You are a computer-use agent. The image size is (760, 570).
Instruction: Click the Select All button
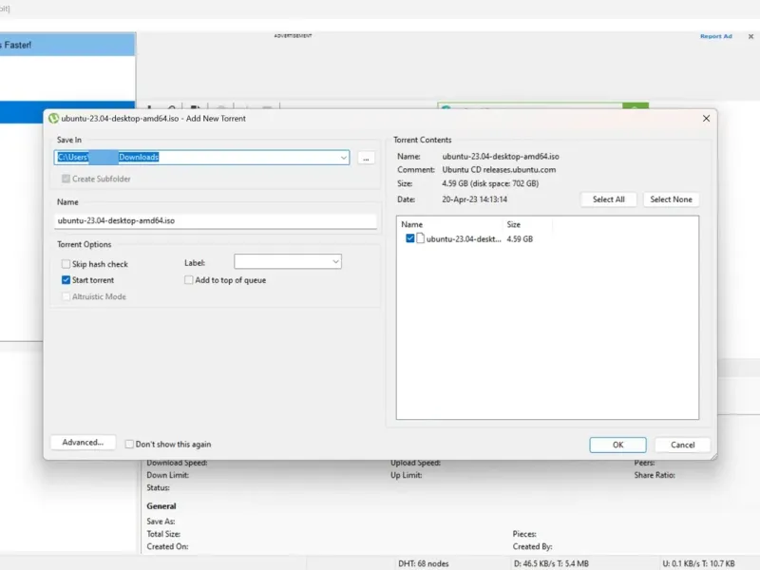608,199
